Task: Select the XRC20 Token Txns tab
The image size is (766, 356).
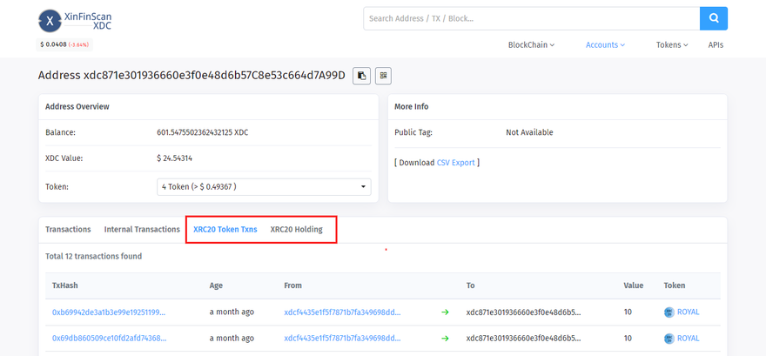Action: click(225, 230)
